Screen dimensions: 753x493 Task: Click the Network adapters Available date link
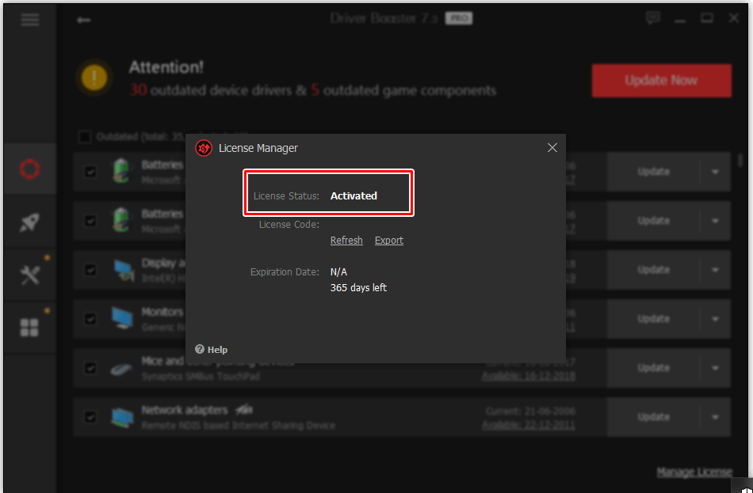[528, 425]
